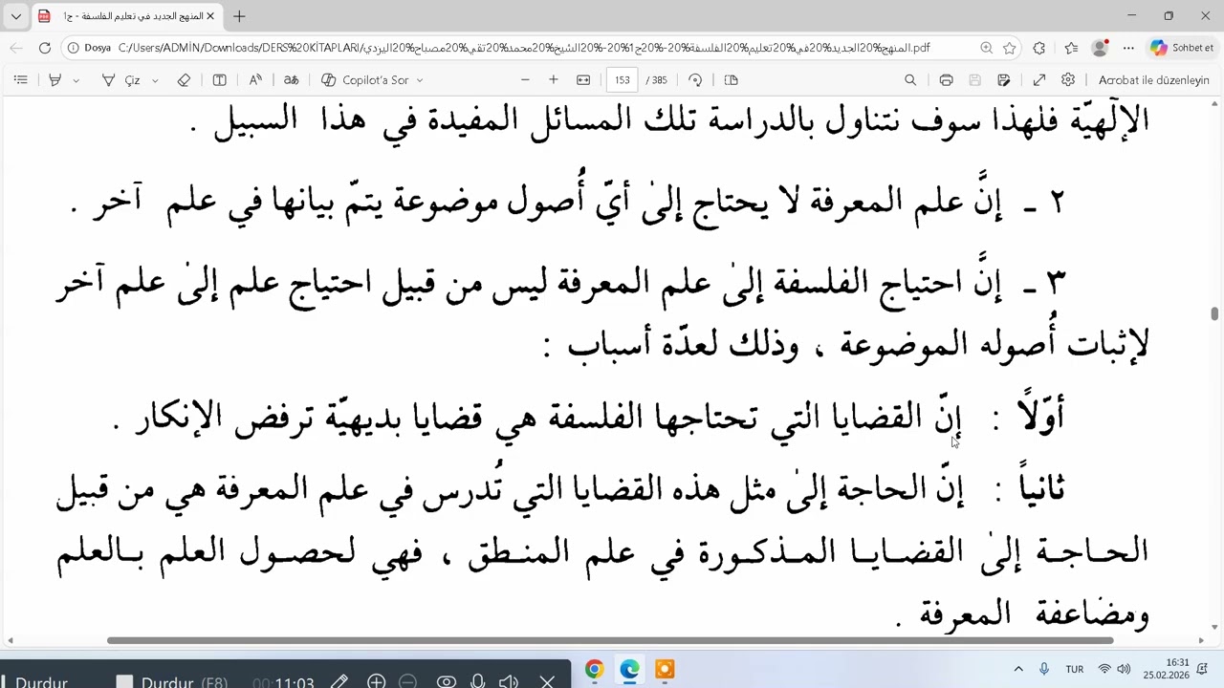Start the read aloud feature
This screenshot has width=1224, height=688.
coord(255,80)
